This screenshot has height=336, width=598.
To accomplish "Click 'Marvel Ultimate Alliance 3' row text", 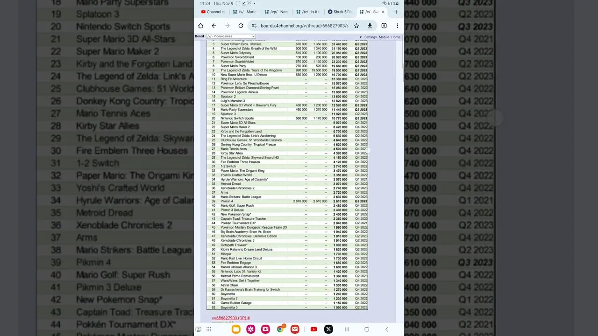I will (x=239, y=267).
